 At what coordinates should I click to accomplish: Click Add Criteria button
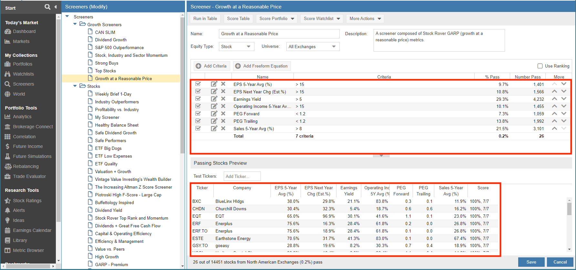point(211,66)
